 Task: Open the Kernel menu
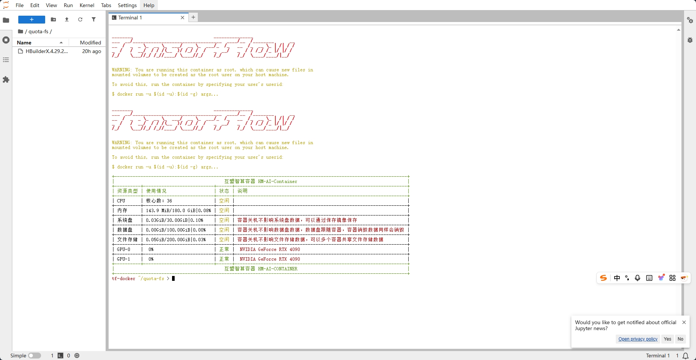[x=87, y=5]
